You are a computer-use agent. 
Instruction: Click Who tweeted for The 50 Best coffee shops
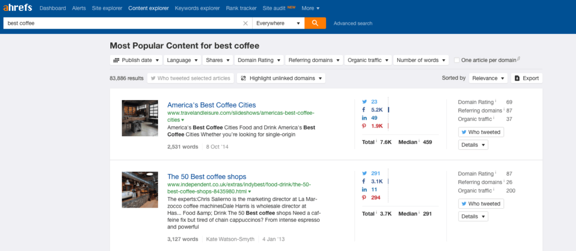click(481, 204)
